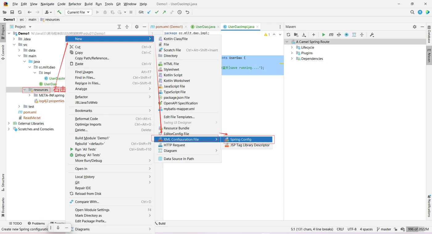The height and width of the screenshot is (234, 432).
Task: Click the Git push arrow icon
Action: tap(164, 12)
